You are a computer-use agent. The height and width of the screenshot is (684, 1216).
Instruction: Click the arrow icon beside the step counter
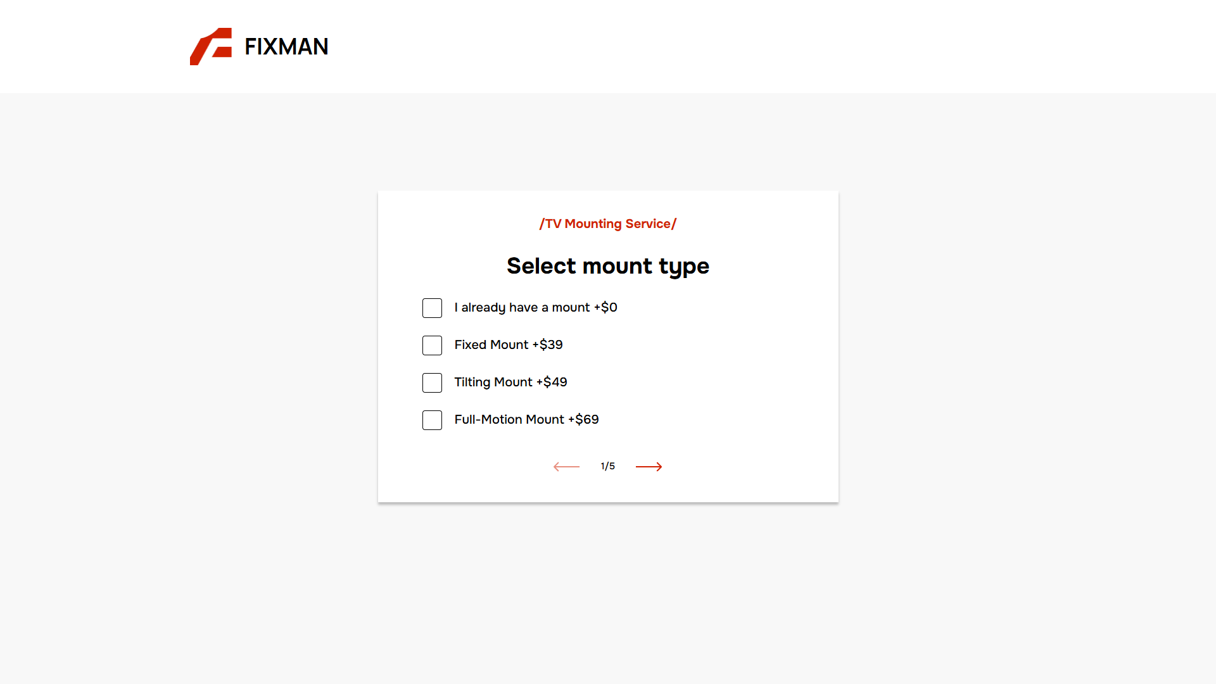click(x=649, y=466)
